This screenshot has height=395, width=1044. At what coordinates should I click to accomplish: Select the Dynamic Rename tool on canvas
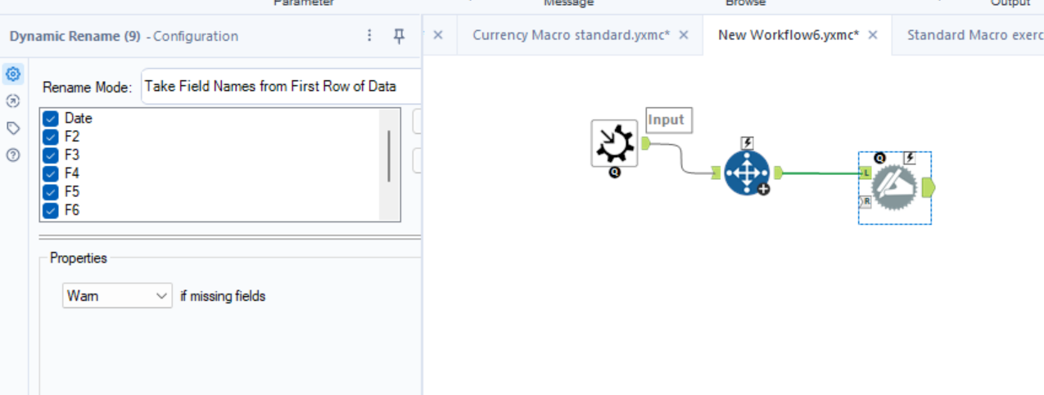click(x=896, y=188)
